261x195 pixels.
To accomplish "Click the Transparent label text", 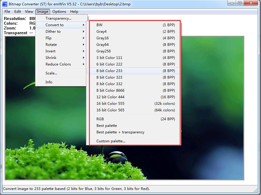I will [x=15, y=33].
